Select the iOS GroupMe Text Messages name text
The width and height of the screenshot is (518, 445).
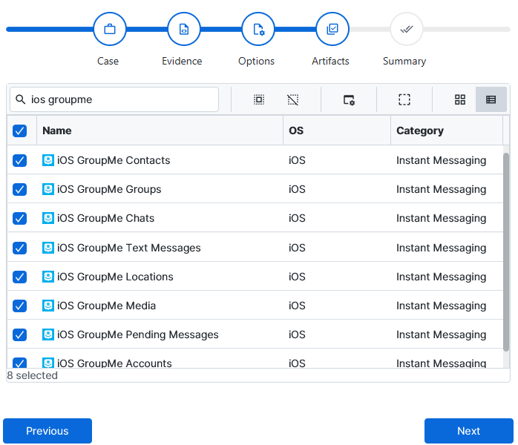click(x=129, y=248)
